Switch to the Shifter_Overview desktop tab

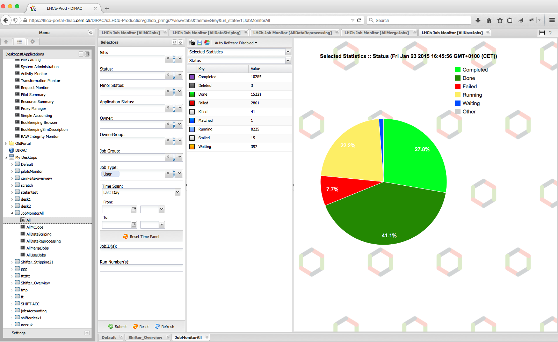[145, 337]
